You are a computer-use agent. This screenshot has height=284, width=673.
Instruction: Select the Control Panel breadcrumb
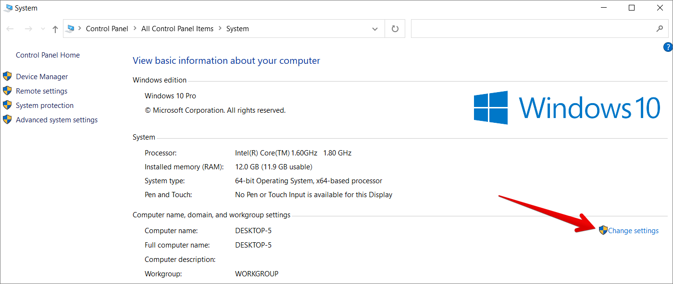[x=107, y=29]
